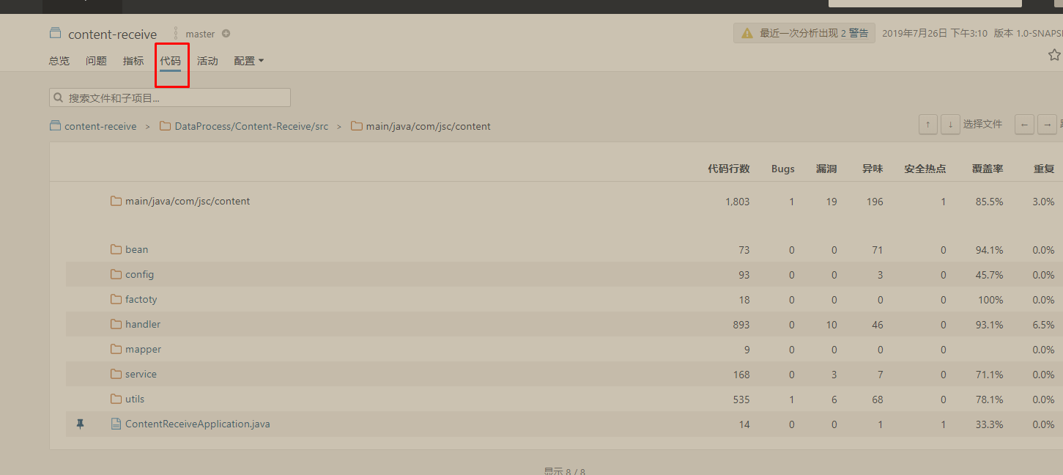The height and width of the screenshot is (475, 1063).
Task: Click the folder icon before DataProcess/Content-Receive/src
Action: click(x=166, y=126)
